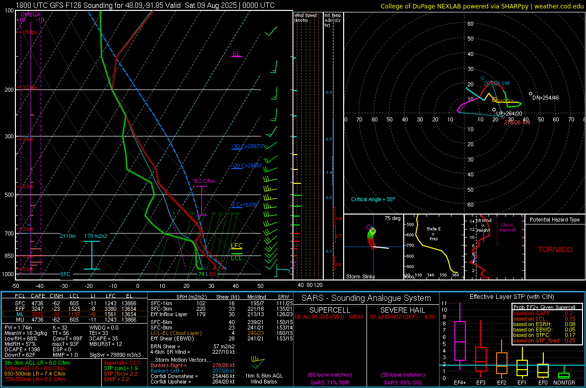Select the highlighted ML parcel row in the parcel table
Screen dimensions: 586x388
(x=75, y=314)
